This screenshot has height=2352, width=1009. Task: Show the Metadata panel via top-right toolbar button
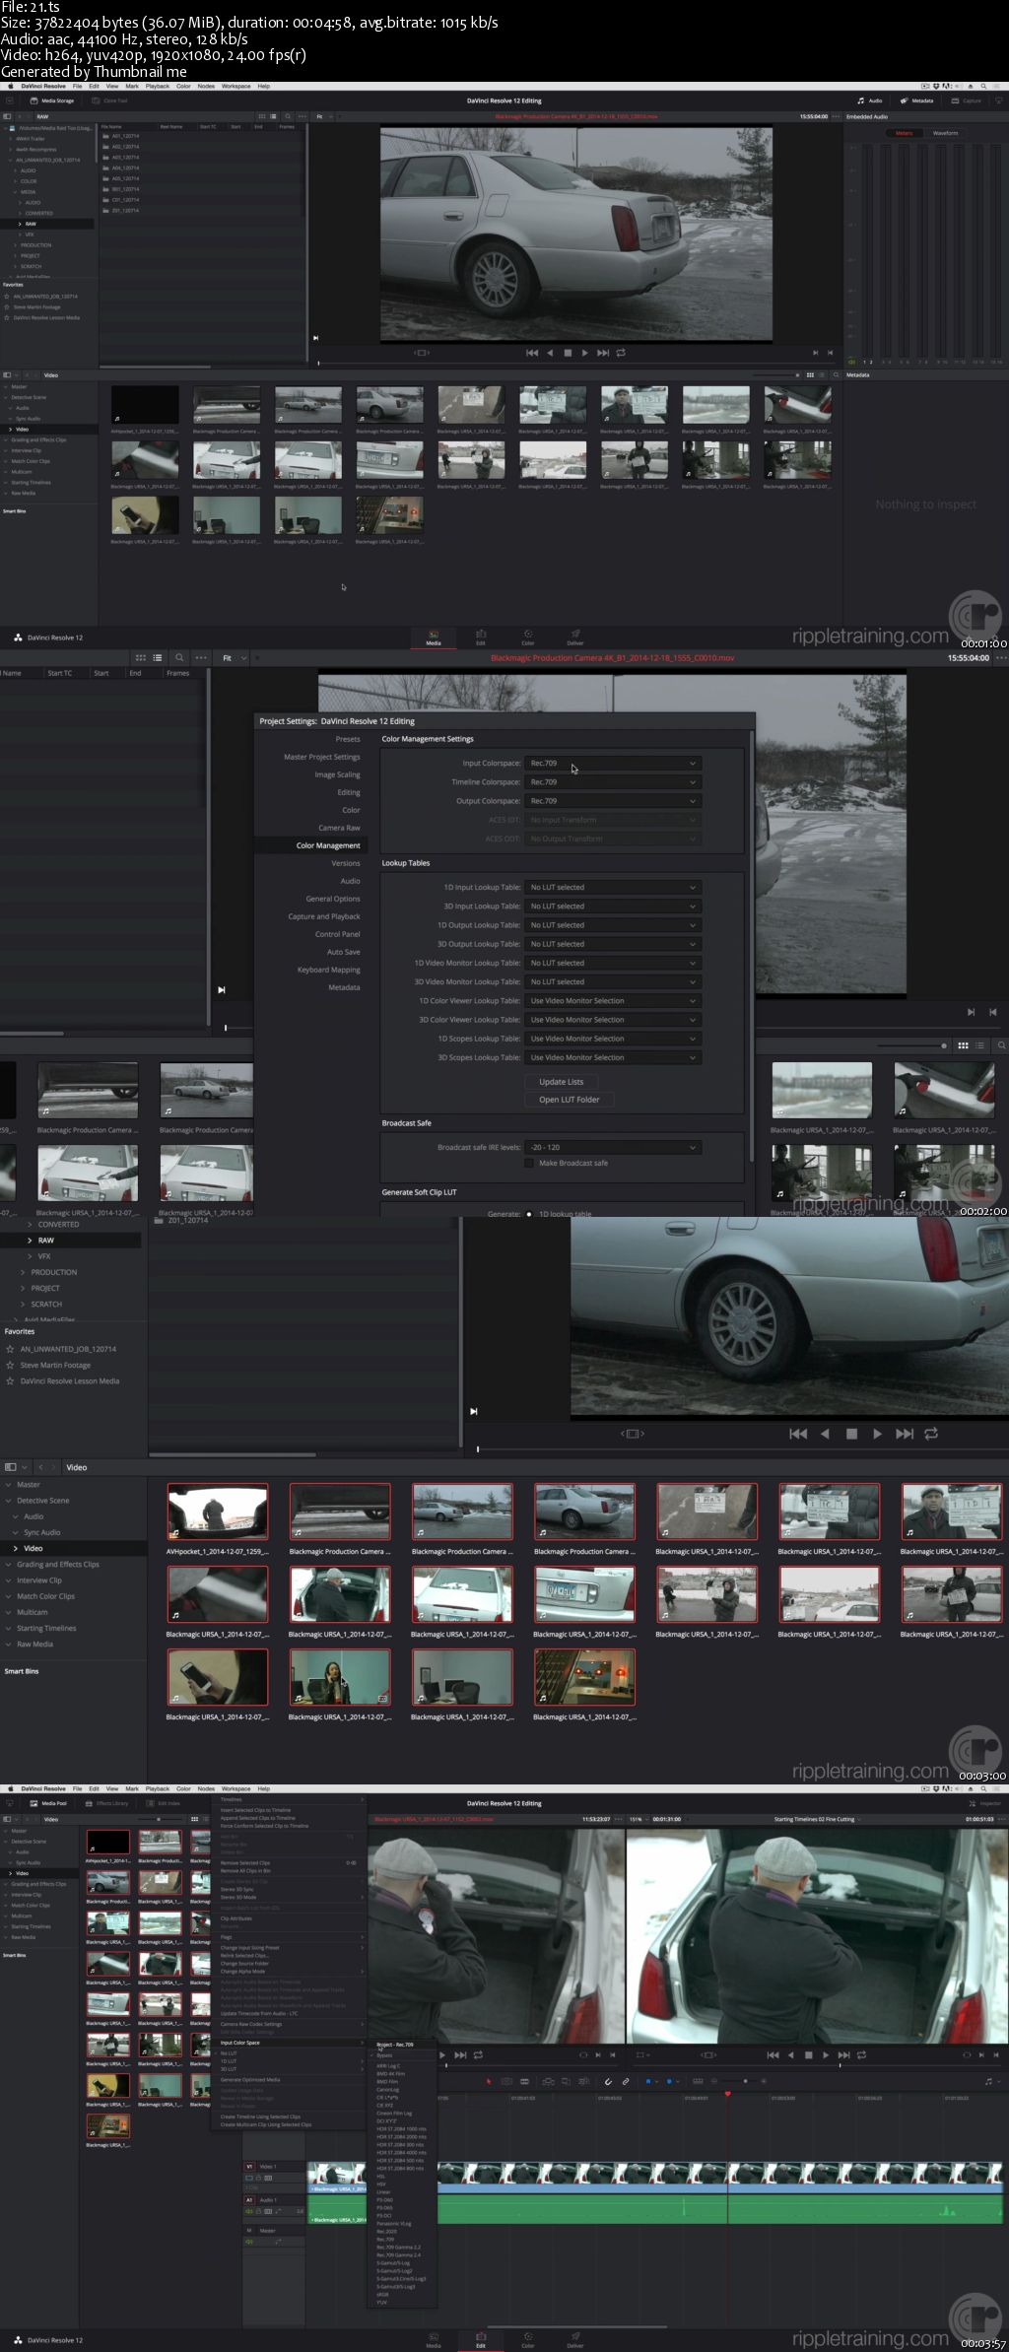[x=917, y=101]
